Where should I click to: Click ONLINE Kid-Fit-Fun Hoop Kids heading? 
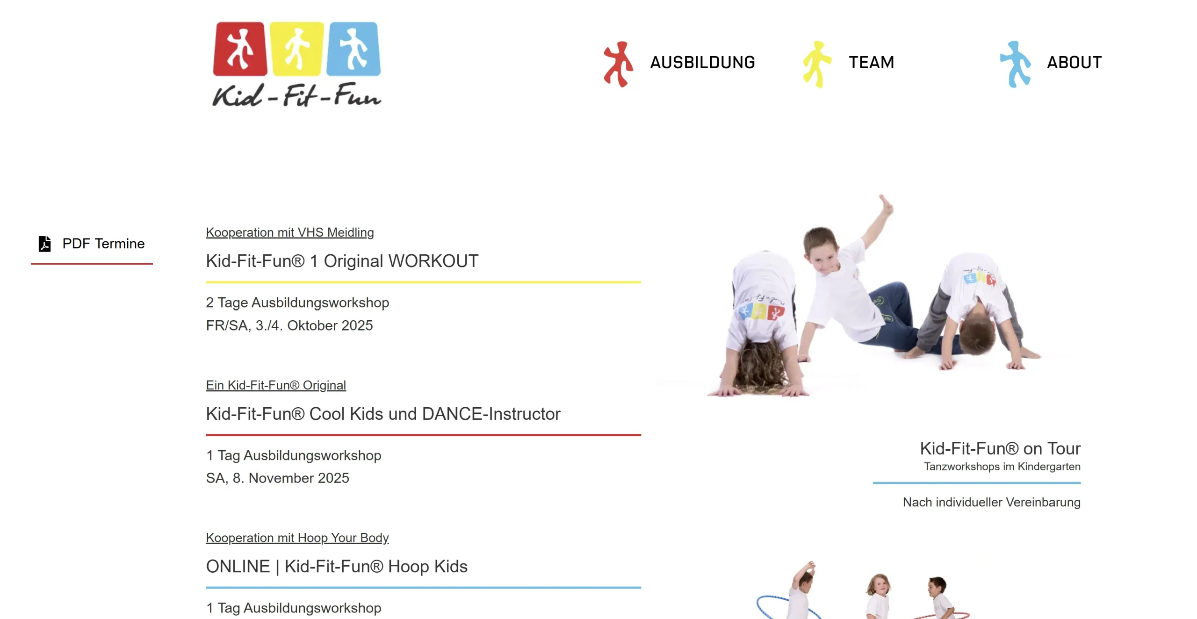(337, 566)
